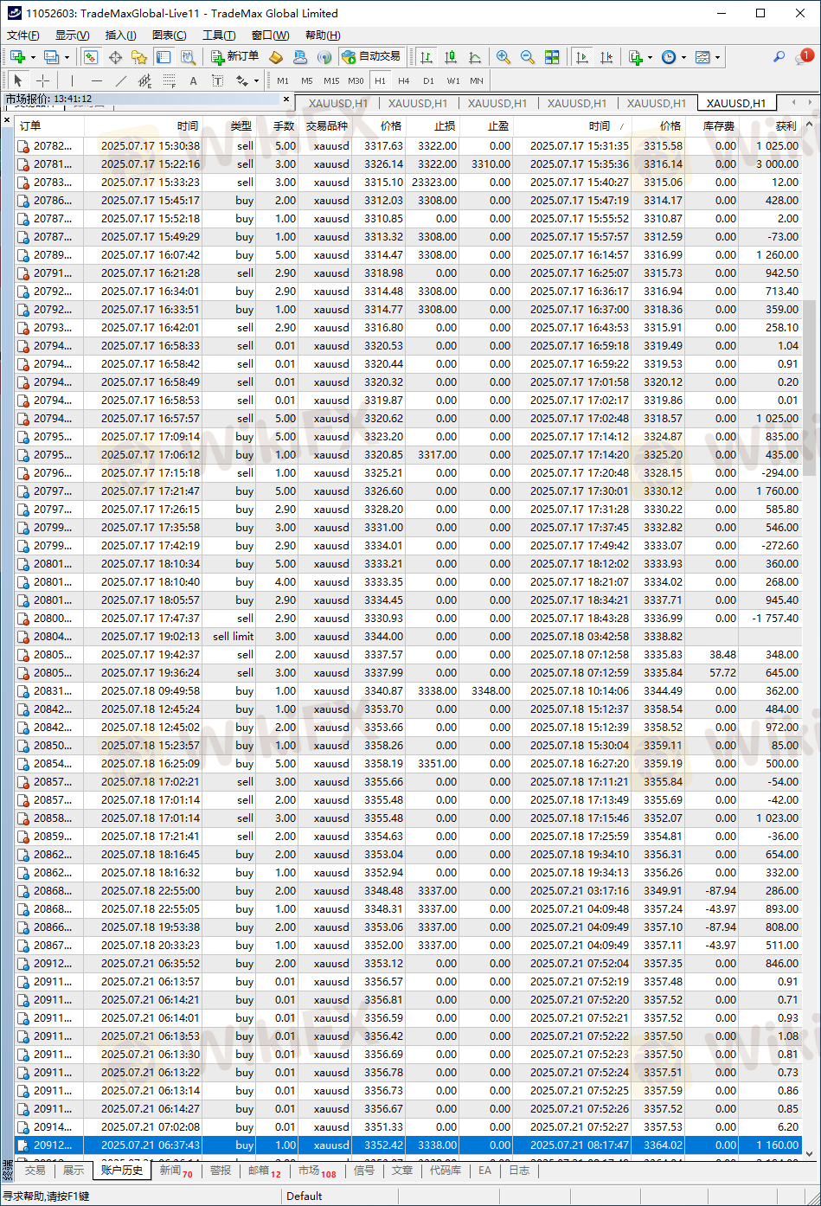Select the D1 timeframe

point(428,80)
